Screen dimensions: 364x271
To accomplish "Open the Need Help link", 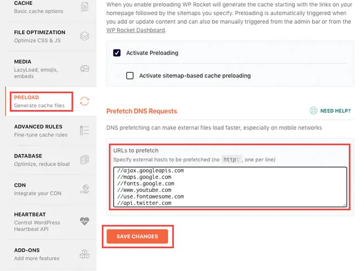I will click(x=335, y=111).
